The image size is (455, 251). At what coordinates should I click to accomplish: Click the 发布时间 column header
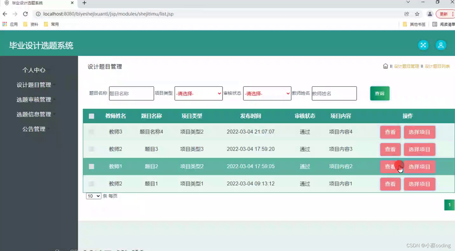251,116
